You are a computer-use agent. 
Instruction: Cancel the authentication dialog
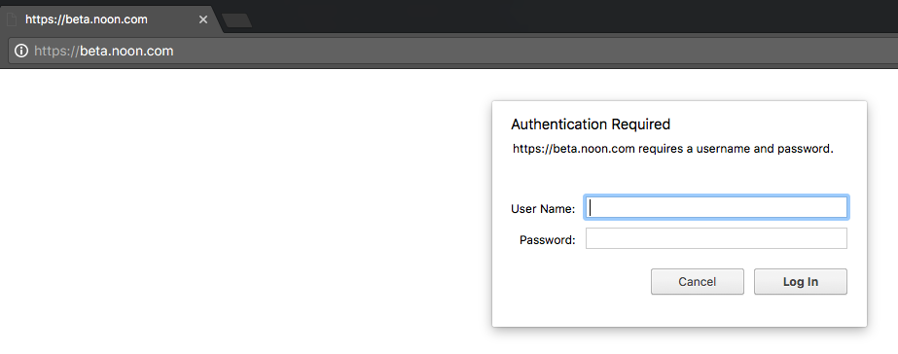(697, 282)
